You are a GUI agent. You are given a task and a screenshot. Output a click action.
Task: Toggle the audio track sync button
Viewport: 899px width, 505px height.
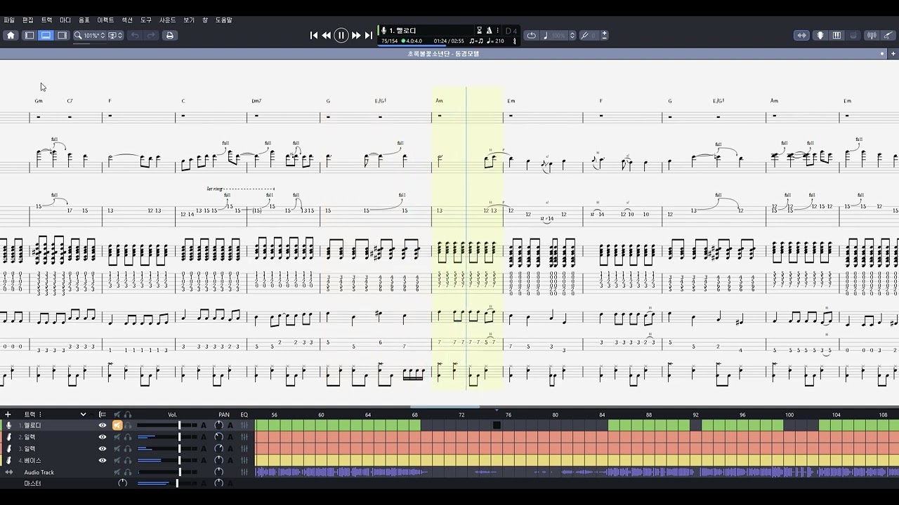pyautogui.click(x=801, y=35)
